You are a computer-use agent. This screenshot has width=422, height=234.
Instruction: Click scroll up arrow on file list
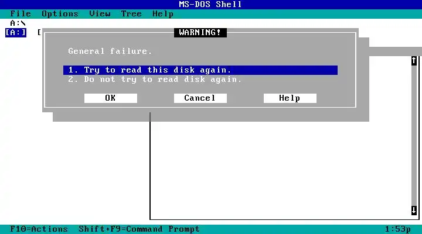[x=414, y=61]
